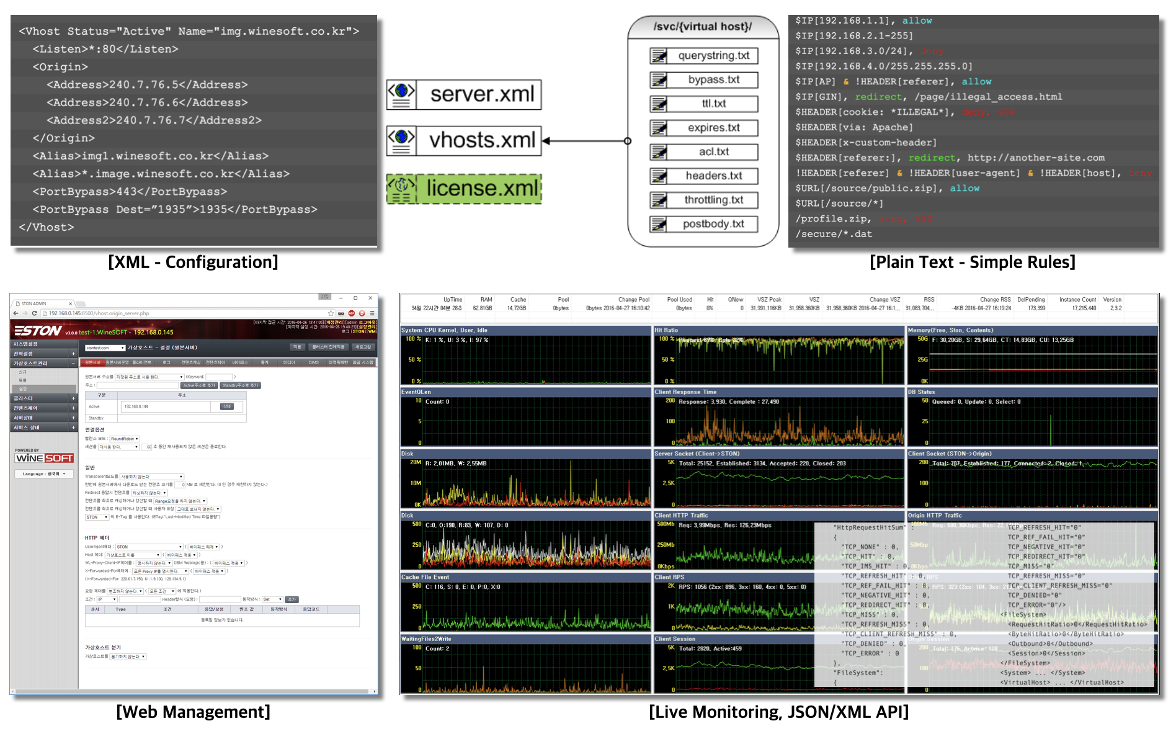Click the 추가 button for header rules
This screenshot has height=731, width=1176.
coord(292,599)
